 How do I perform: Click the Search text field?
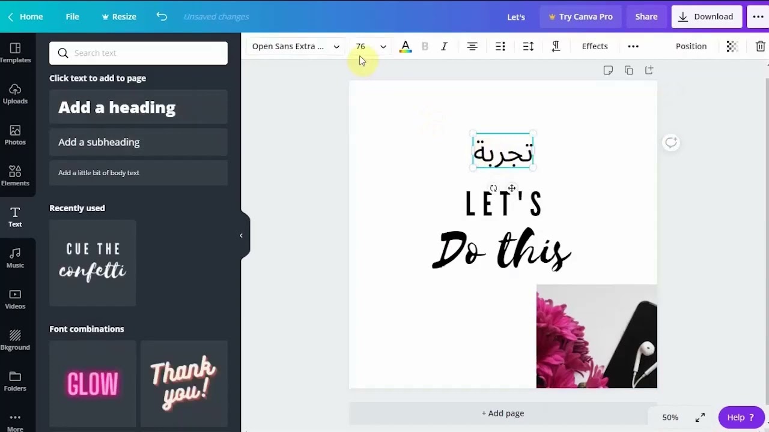(138, 53)
